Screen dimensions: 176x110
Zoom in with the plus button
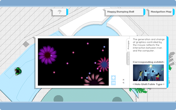click(x=113, y=78)
